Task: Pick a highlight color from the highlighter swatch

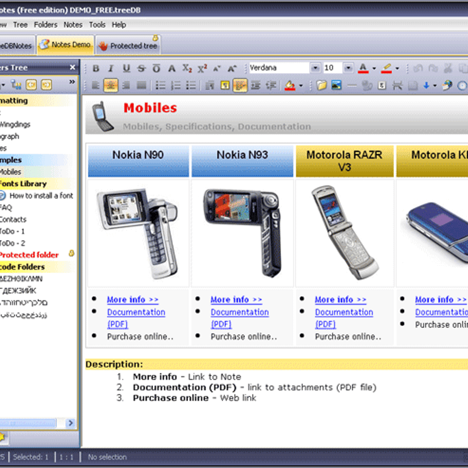Action: [x=387, y=68]
